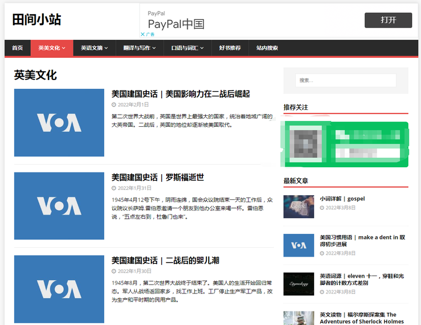Click excerpt starting 第二次世界大战前

coord(192,120)
